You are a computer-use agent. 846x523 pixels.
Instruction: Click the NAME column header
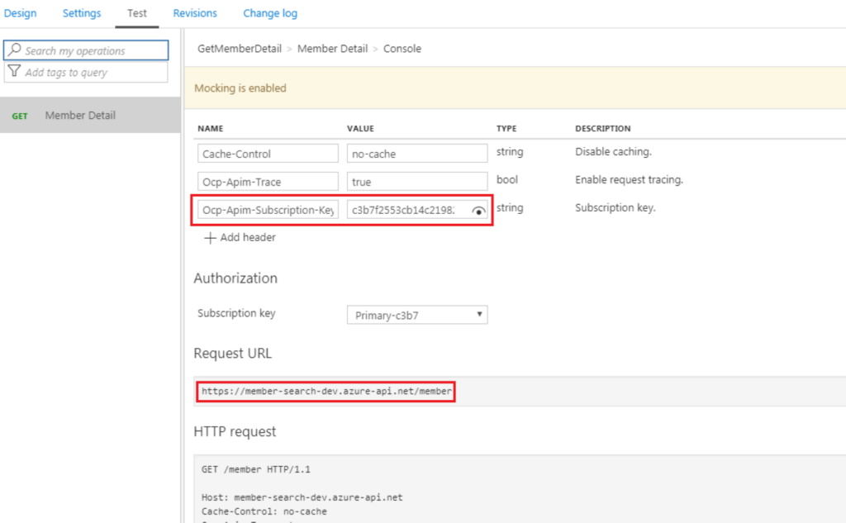coord(211,128)
